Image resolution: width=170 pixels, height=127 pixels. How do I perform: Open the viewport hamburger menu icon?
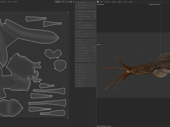98,2
